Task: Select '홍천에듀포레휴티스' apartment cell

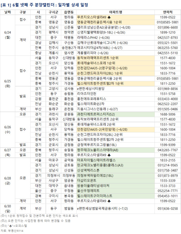Action: coord(116,99)
